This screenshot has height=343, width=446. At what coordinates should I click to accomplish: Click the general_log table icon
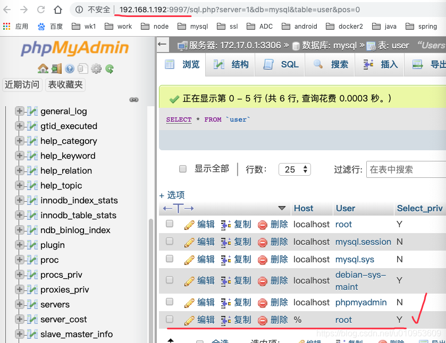click(x=32, y=111)
